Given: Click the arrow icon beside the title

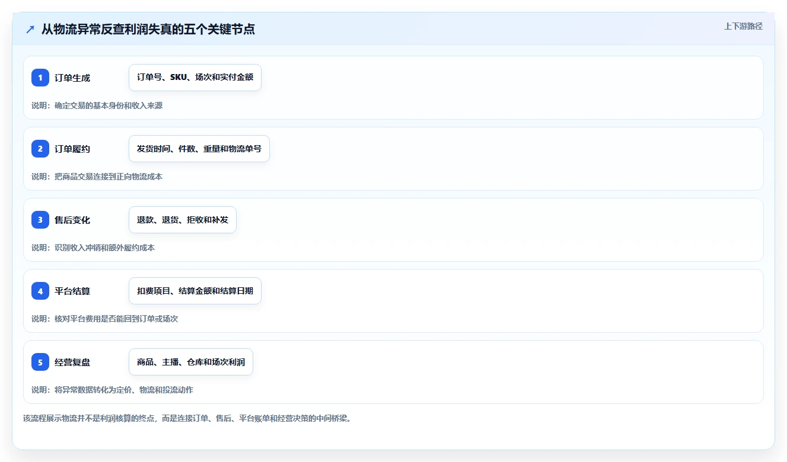Looking at the screenshot, I should coord(30,29).
